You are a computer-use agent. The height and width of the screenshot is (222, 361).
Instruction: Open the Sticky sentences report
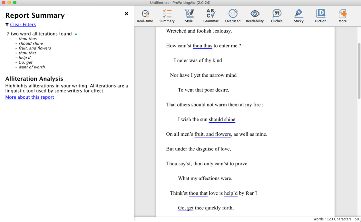(x=298, y=16)
